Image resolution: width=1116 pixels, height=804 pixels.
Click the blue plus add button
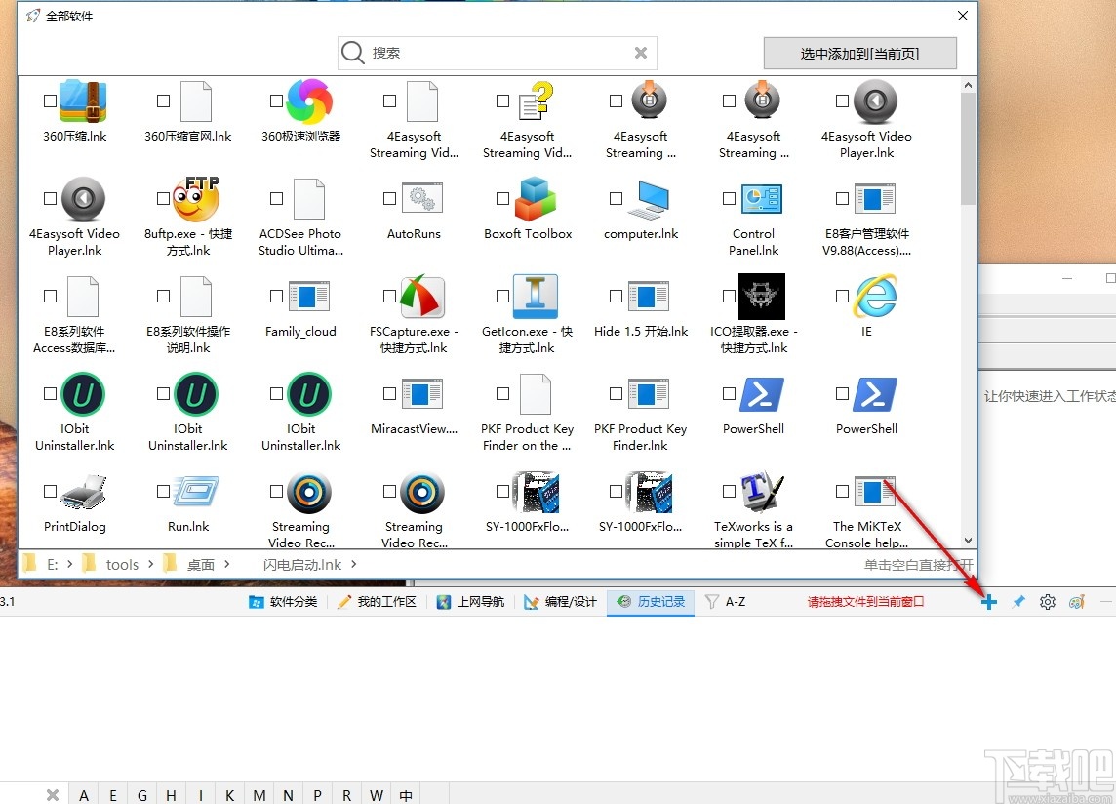coord(988,602)
